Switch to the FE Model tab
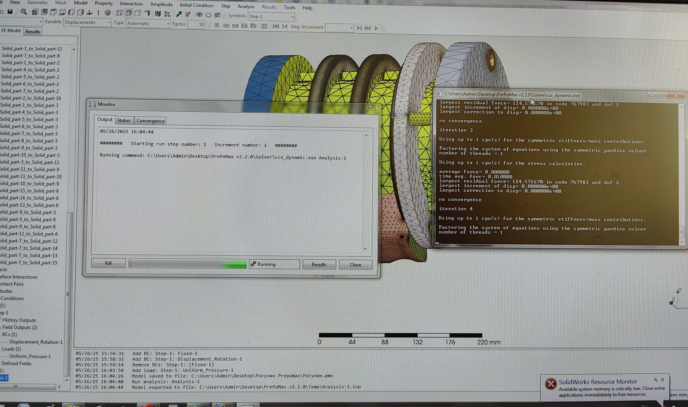The image size is (688, 407). click(11, 30)
